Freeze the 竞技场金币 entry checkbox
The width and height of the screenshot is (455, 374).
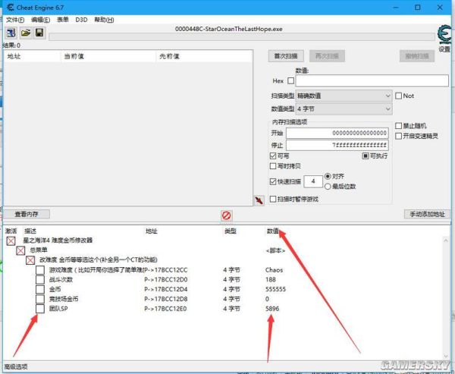tap(40, 299)
